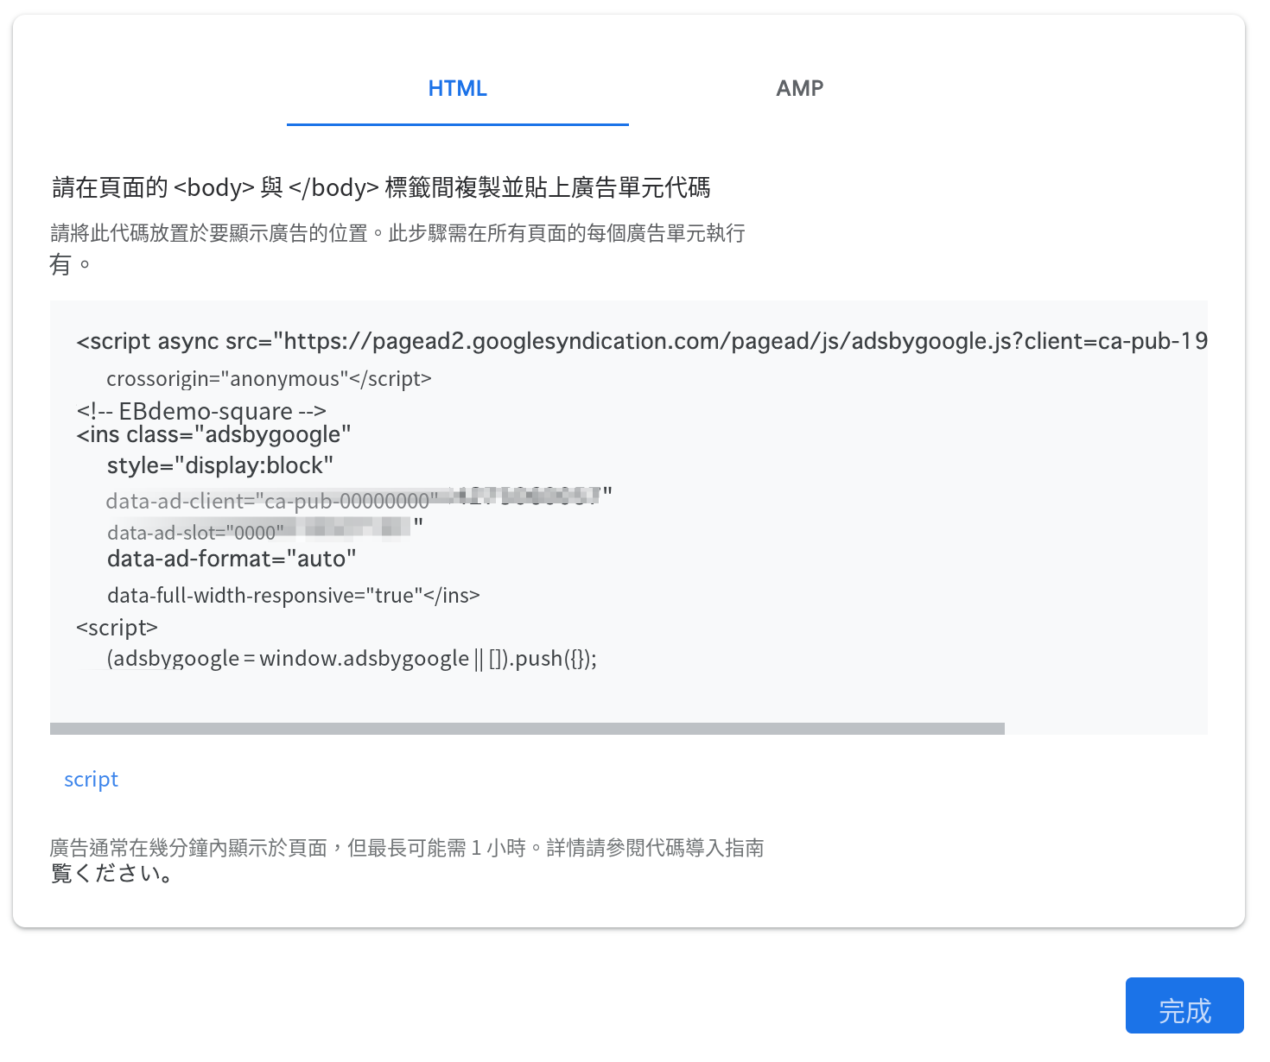Click the horizontal scrollbar under the code
1270x1062 pixels.
(x=527, y=729)
